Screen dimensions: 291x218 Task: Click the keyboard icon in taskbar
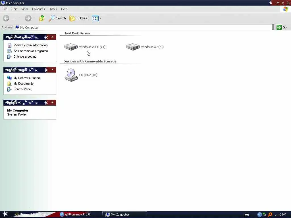[x=247, y=215]
